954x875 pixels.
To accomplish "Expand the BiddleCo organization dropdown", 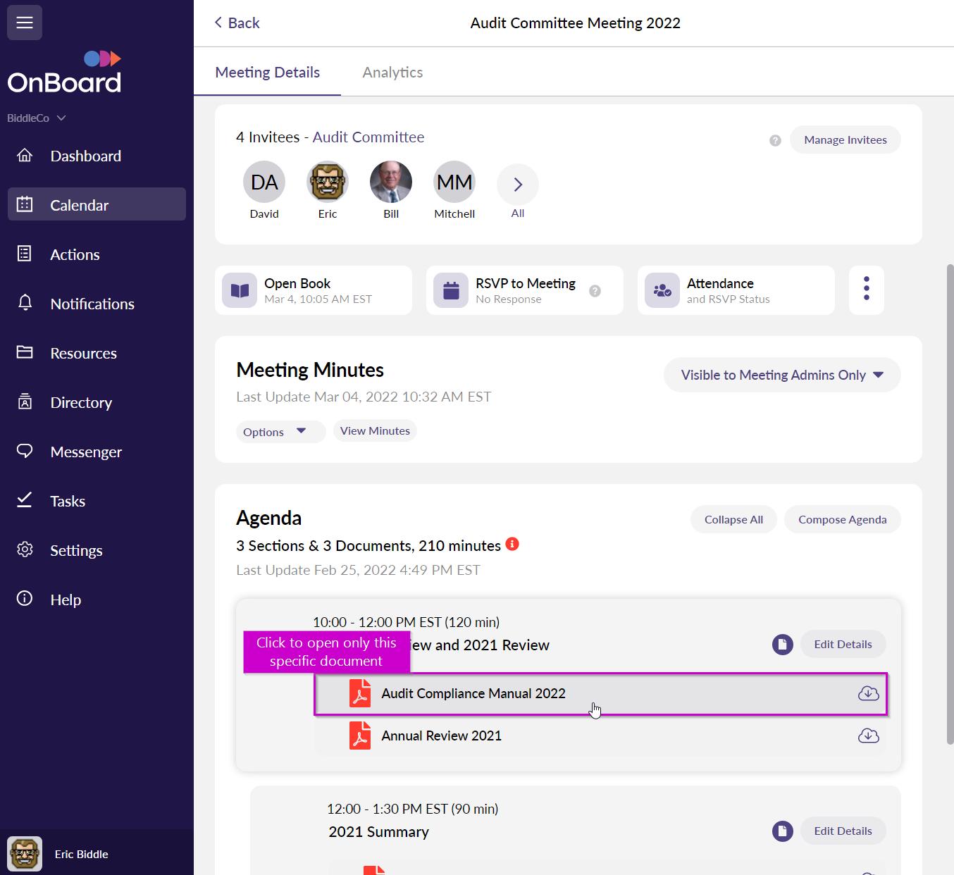I will [37, 118].
